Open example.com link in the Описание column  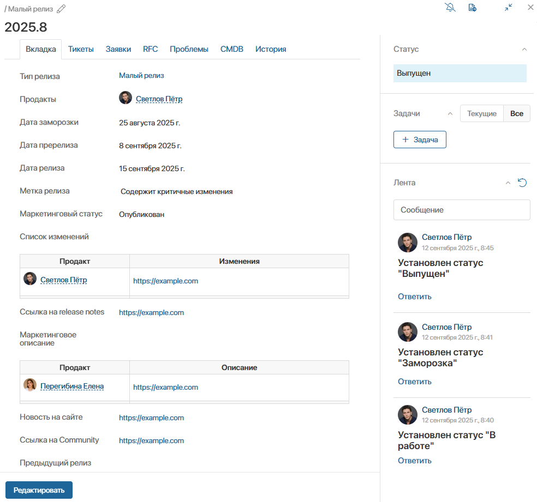tap(165, 387)
